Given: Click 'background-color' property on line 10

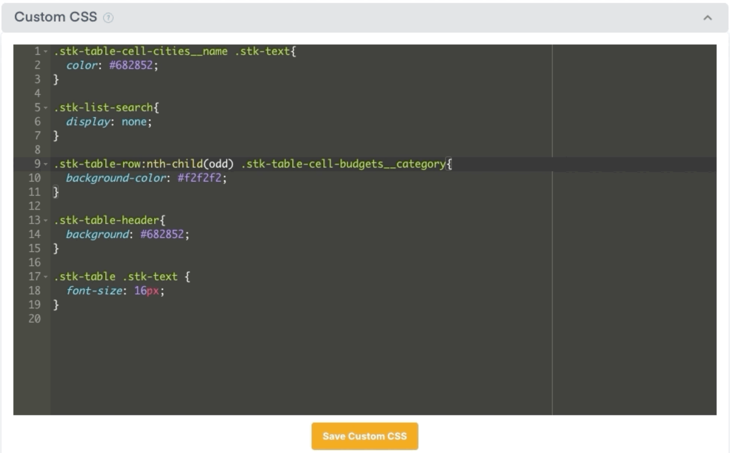Looking at the screenshot, I should tap(116, 178).
